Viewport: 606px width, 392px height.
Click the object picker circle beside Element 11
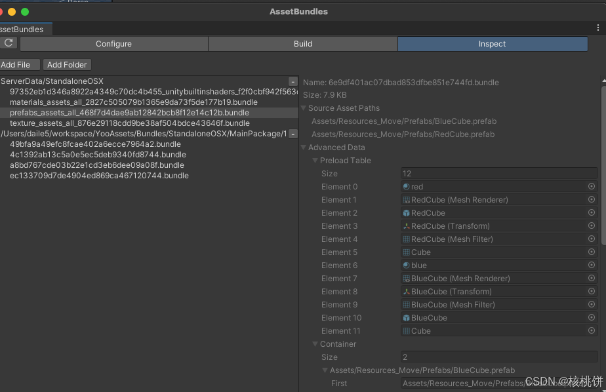591,330
